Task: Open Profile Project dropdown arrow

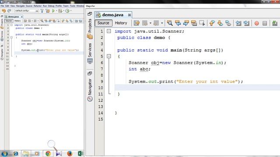Action: coord(71,11)
